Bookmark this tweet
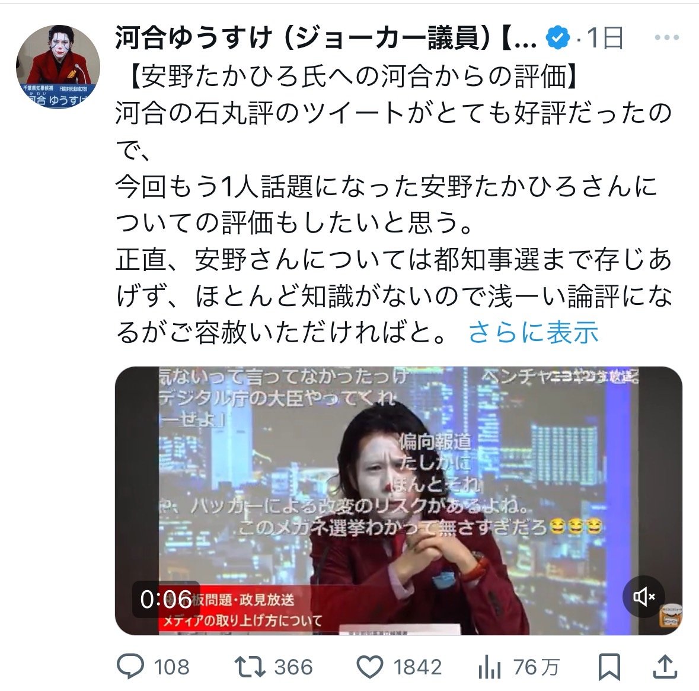The image size is (699, 691). coord(609,667)
